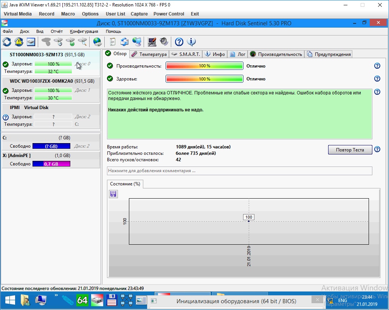Click help icon beside Повтор Теста button
The image size is (389, 310).
click(x=377, y=150)
